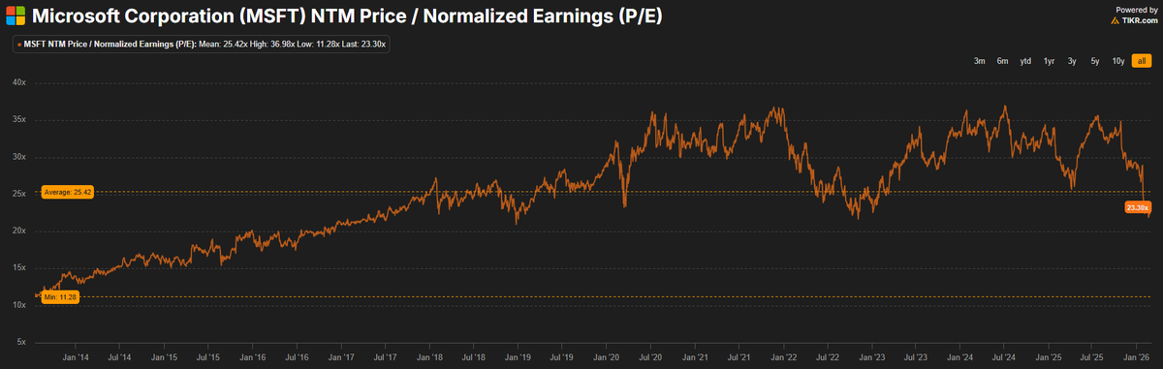The width and height of the screenshot is (1163, 369).
Task: Click the Jan '16 x-axis label
Action: (252, 358)
